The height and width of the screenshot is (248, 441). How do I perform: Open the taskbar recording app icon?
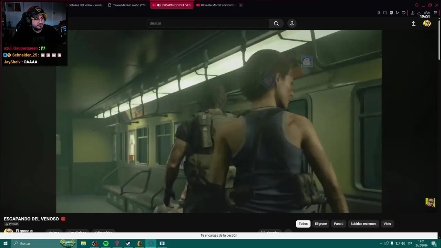point(95,244)
